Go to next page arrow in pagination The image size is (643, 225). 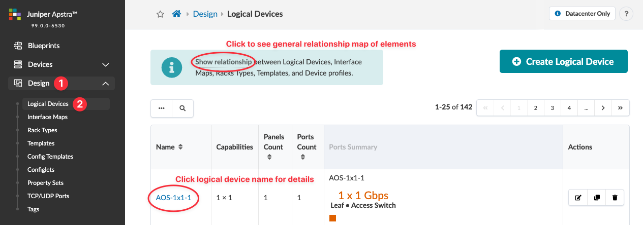(603, 108)
